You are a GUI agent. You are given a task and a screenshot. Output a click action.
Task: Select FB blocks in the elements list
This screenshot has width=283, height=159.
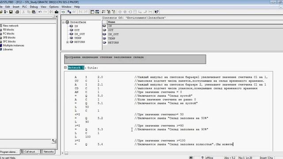coord(8,30)
